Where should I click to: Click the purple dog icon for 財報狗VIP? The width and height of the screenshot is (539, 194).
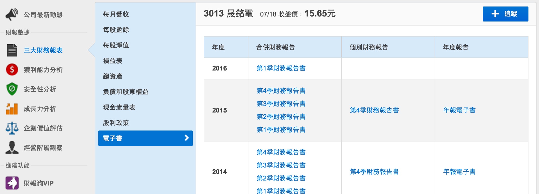coord(12,183)
